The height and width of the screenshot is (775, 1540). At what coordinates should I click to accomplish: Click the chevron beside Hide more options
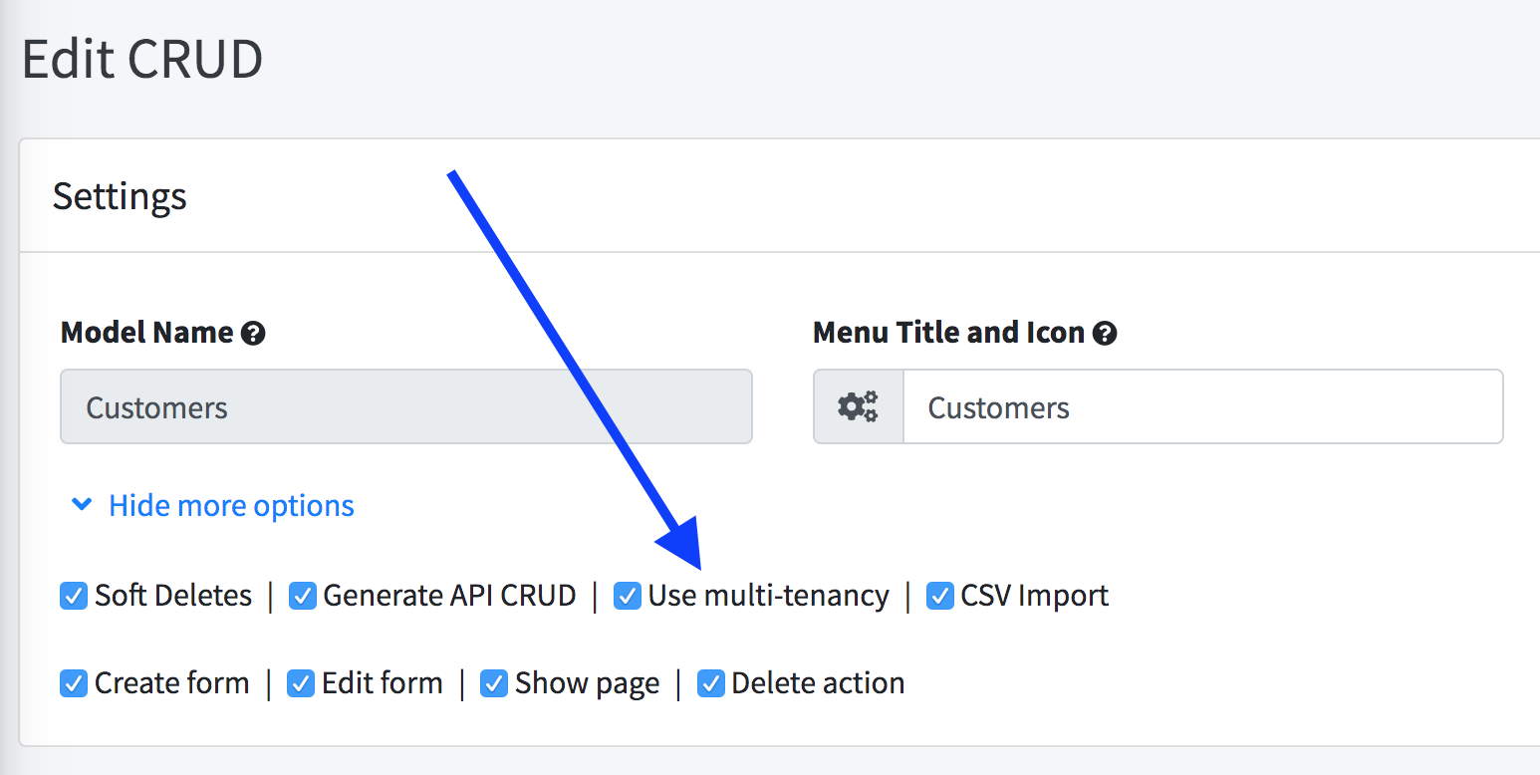coord(82,505)
